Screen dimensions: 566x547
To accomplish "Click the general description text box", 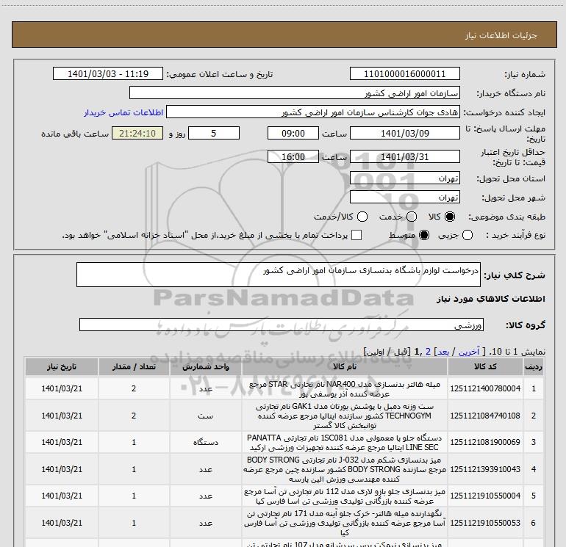I will click(279, 275).
